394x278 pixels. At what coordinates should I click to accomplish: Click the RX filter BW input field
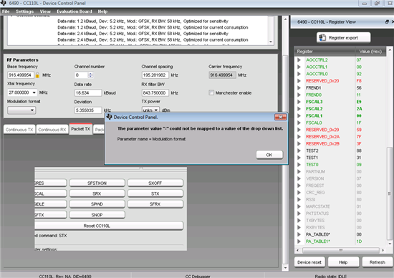[x=155, y=92]
